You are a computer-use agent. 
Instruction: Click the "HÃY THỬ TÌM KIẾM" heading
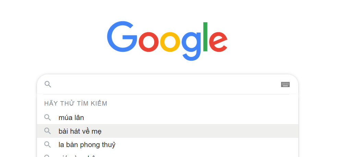(76, 103)
